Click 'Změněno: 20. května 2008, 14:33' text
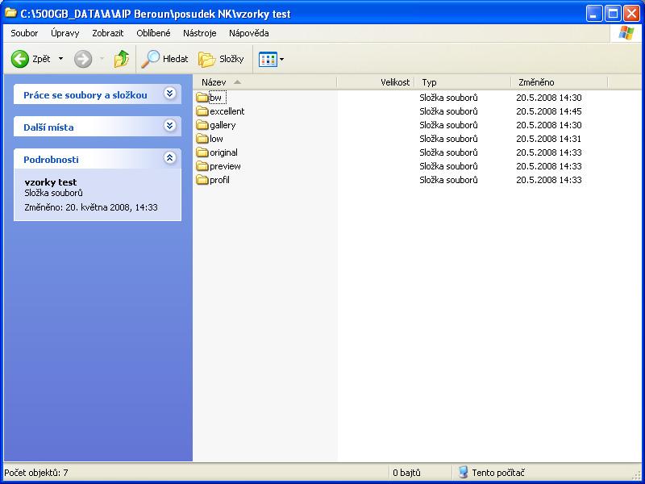This screenshot has height=484, width=645. point(91,207)
